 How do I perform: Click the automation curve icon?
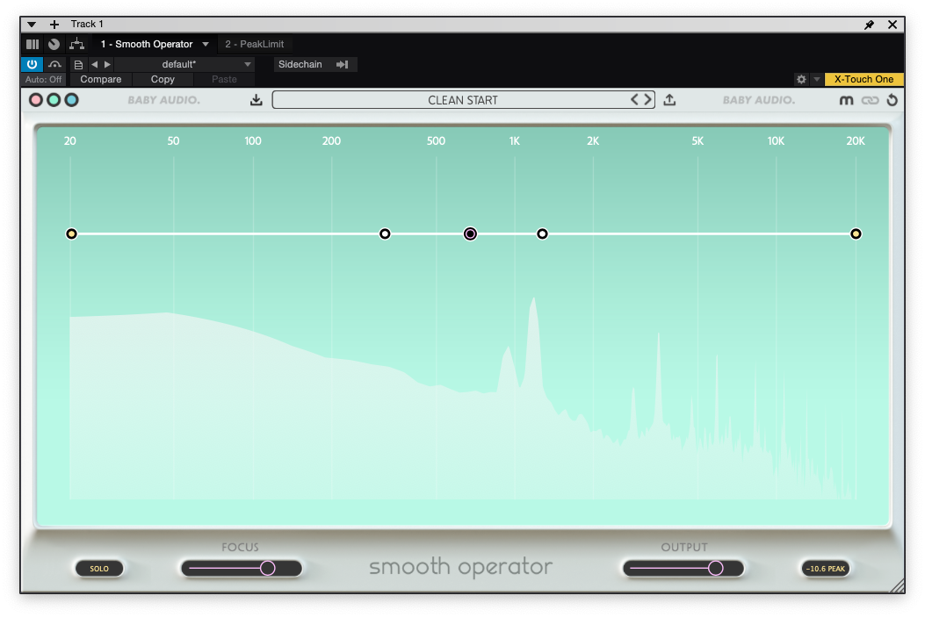click(54, 64)
